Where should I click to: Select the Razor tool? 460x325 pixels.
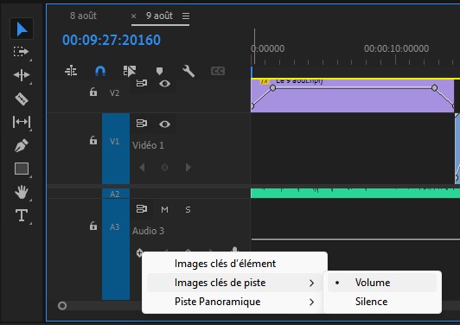[x=22, y=99]
